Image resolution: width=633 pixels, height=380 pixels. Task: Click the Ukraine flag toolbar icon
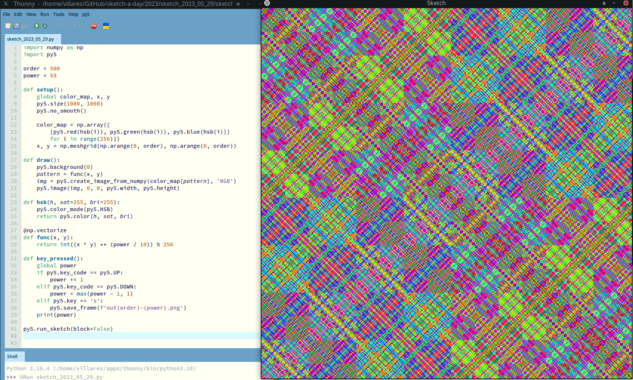106,26
